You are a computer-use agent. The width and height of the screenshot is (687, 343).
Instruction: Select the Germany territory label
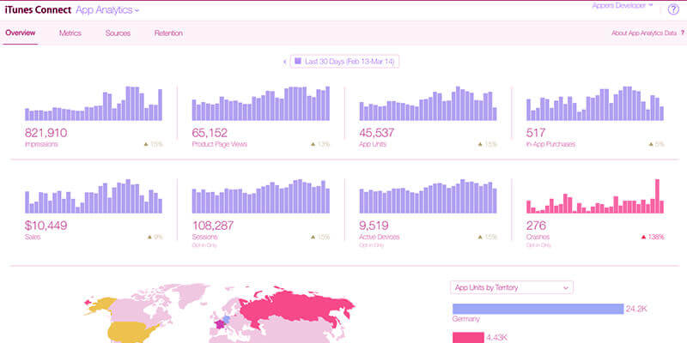coord(465,319)
